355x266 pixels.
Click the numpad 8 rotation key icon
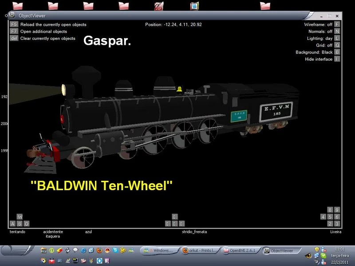pos(330,210)
